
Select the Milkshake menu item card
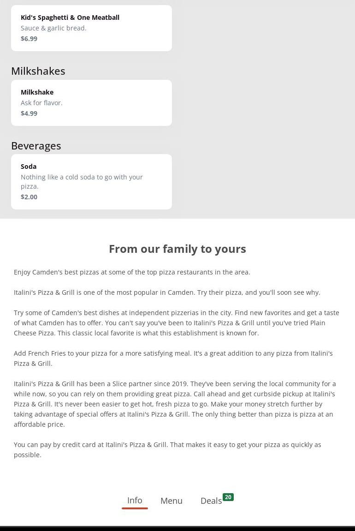pyautogui.click(x=91, y=102)
